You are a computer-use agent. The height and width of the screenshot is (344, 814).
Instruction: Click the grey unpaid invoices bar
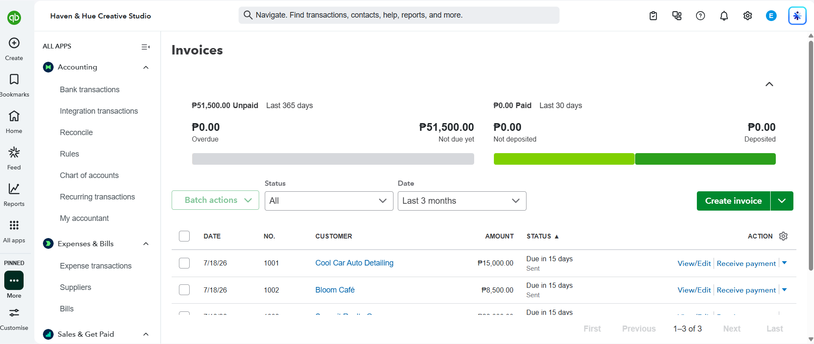[x=333, y=159]
